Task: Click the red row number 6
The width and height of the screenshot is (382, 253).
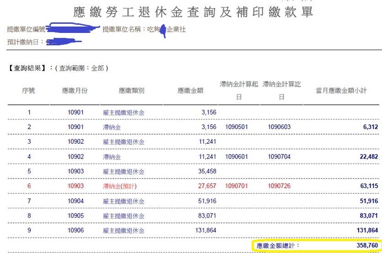Action: point(29,186)
